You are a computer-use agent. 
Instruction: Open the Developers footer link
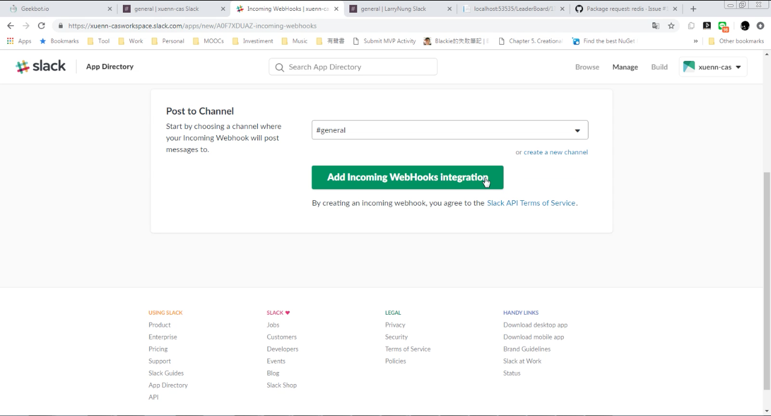point(282,349)
